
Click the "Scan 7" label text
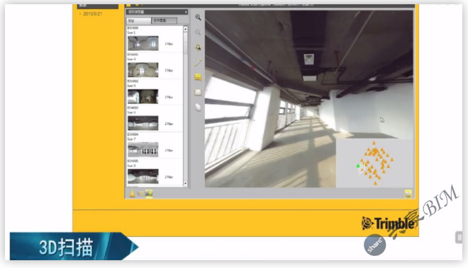point(131,139)
